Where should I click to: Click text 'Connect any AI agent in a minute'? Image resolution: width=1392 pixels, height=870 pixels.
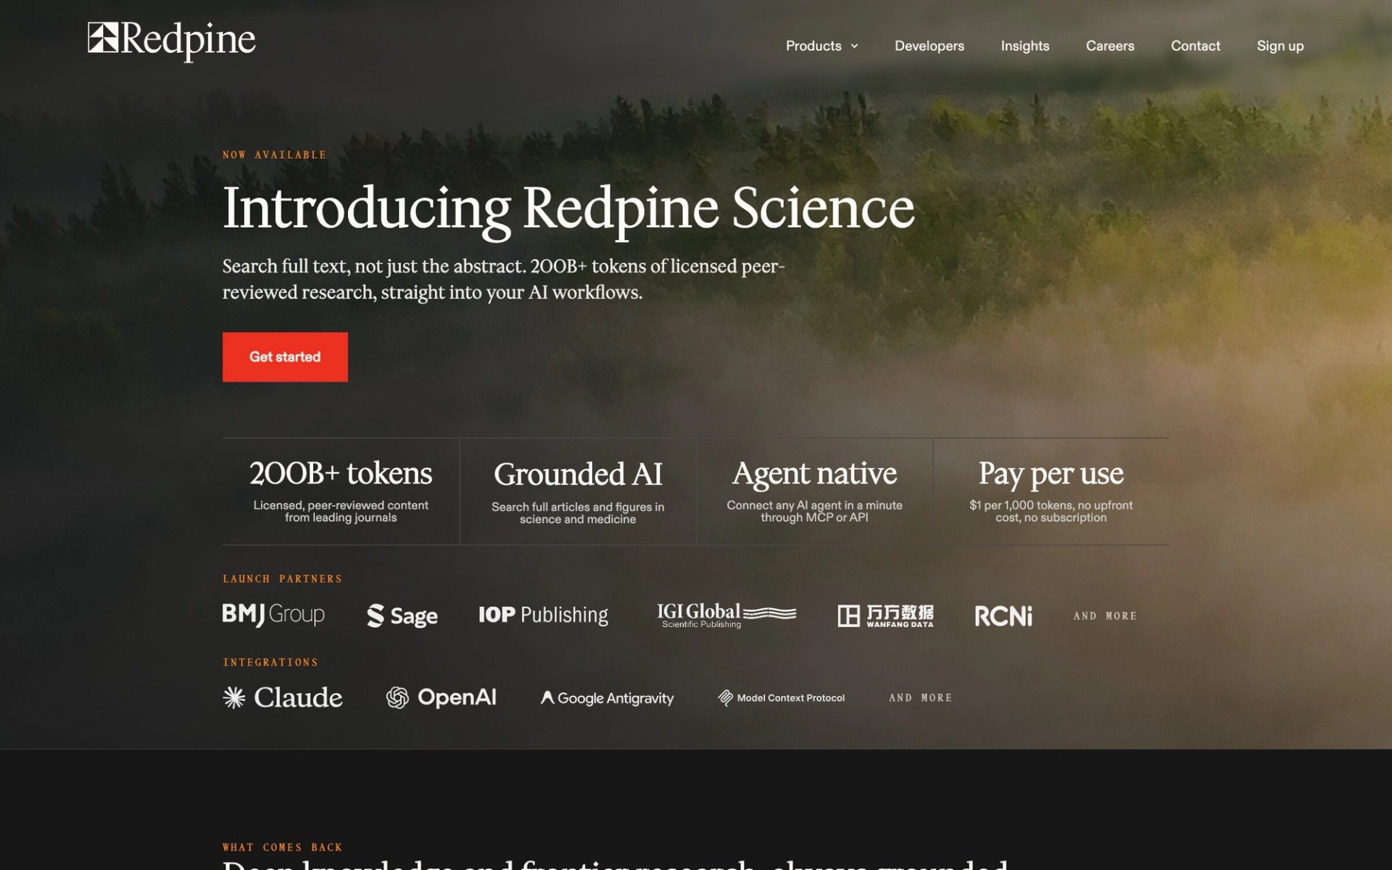tap(814, 505)
